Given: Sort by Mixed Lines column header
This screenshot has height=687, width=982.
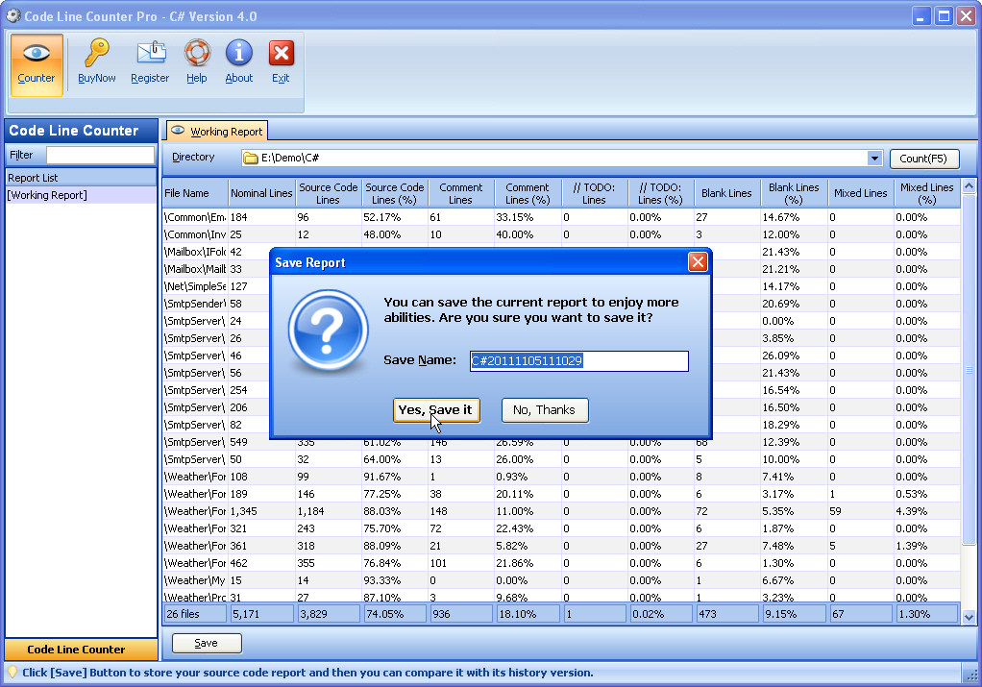Looking at the screenshot, I should (x=861, y=193).
